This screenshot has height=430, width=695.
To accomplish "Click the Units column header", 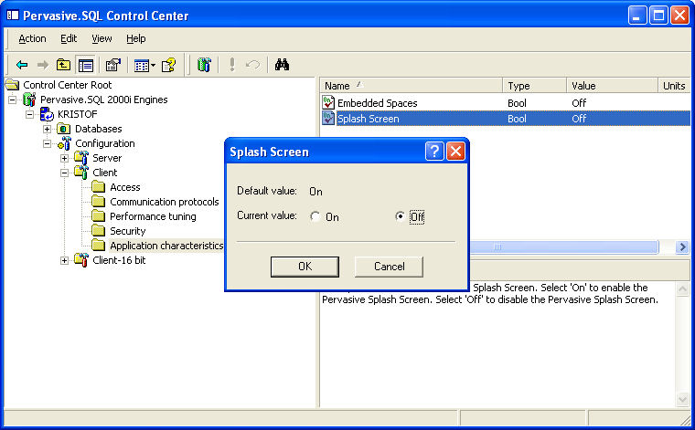I will [674, 86].
